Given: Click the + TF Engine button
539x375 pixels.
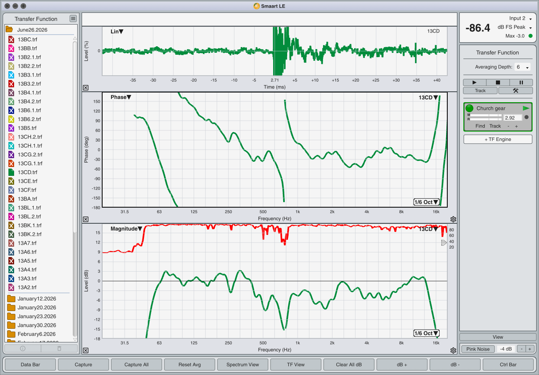Looking at the screenshot, I should point(498,139).
